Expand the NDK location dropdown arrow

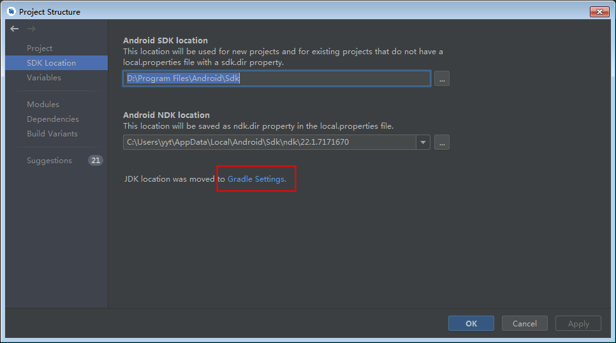tap(423, 142)
